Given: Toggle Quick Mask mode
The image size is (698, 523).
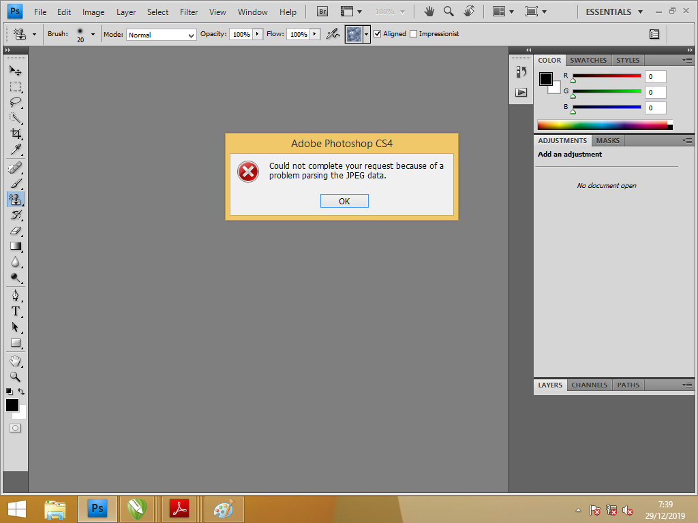Looking at the screenshot, I should 16,428.
